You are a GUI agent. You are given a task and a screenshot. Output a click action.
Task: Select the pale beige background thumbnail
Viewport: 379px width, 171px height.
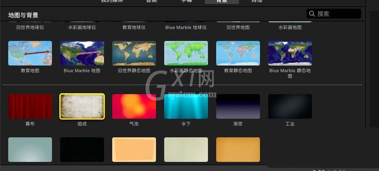click(186, 150)
